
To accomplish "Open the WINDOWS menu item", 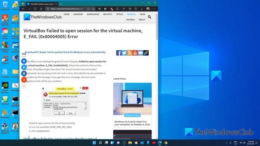I will click(x=78, y=14).
